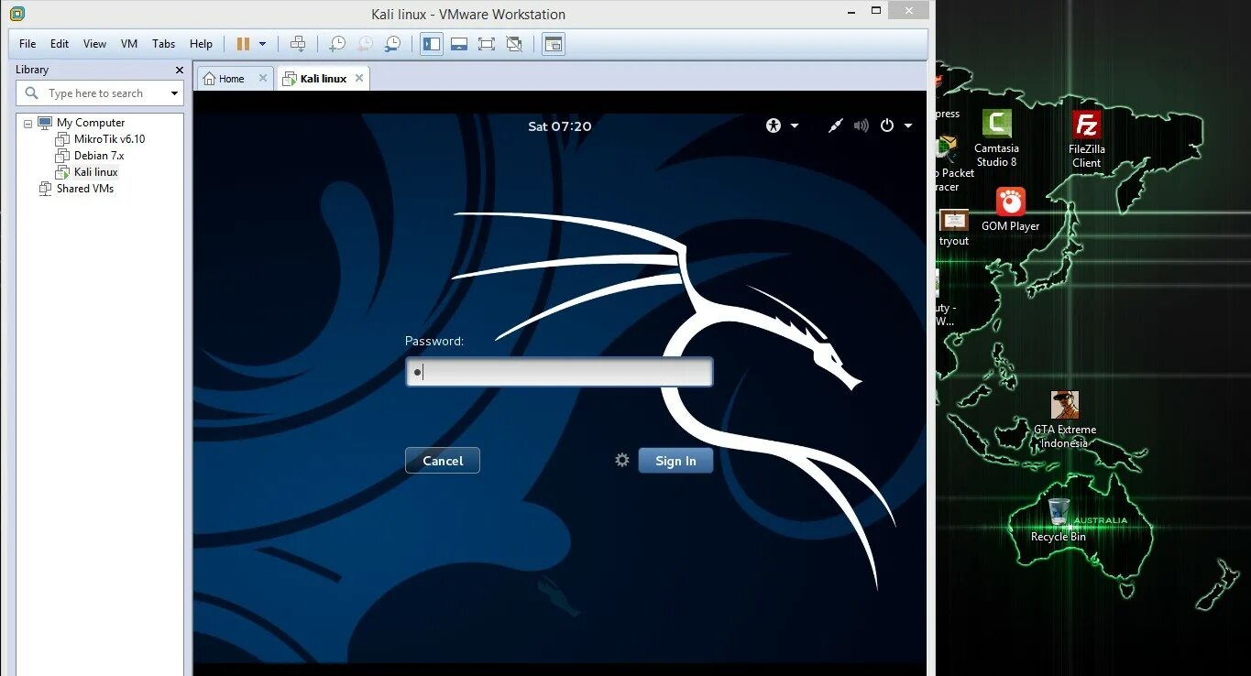The height and width of the screenshot is (676, 1251).
Task: Collapse the My Computer tree node
Action: (x=27, y=123)
